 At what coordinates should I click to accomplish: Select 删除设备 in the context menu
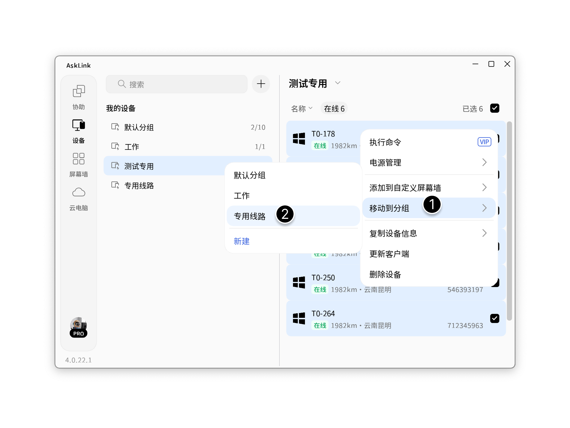click(x=385, y=275)
